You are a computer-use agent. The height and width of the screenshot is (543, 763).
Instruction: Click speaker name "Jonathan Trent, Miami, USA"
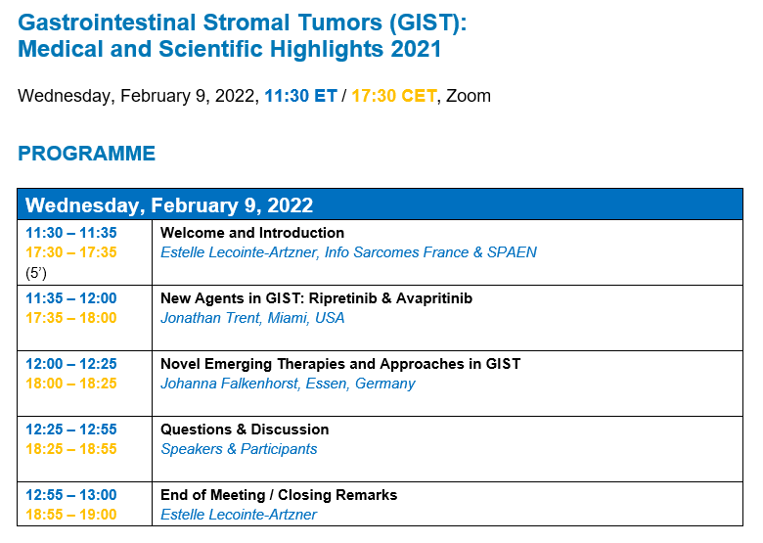[252, 318]
